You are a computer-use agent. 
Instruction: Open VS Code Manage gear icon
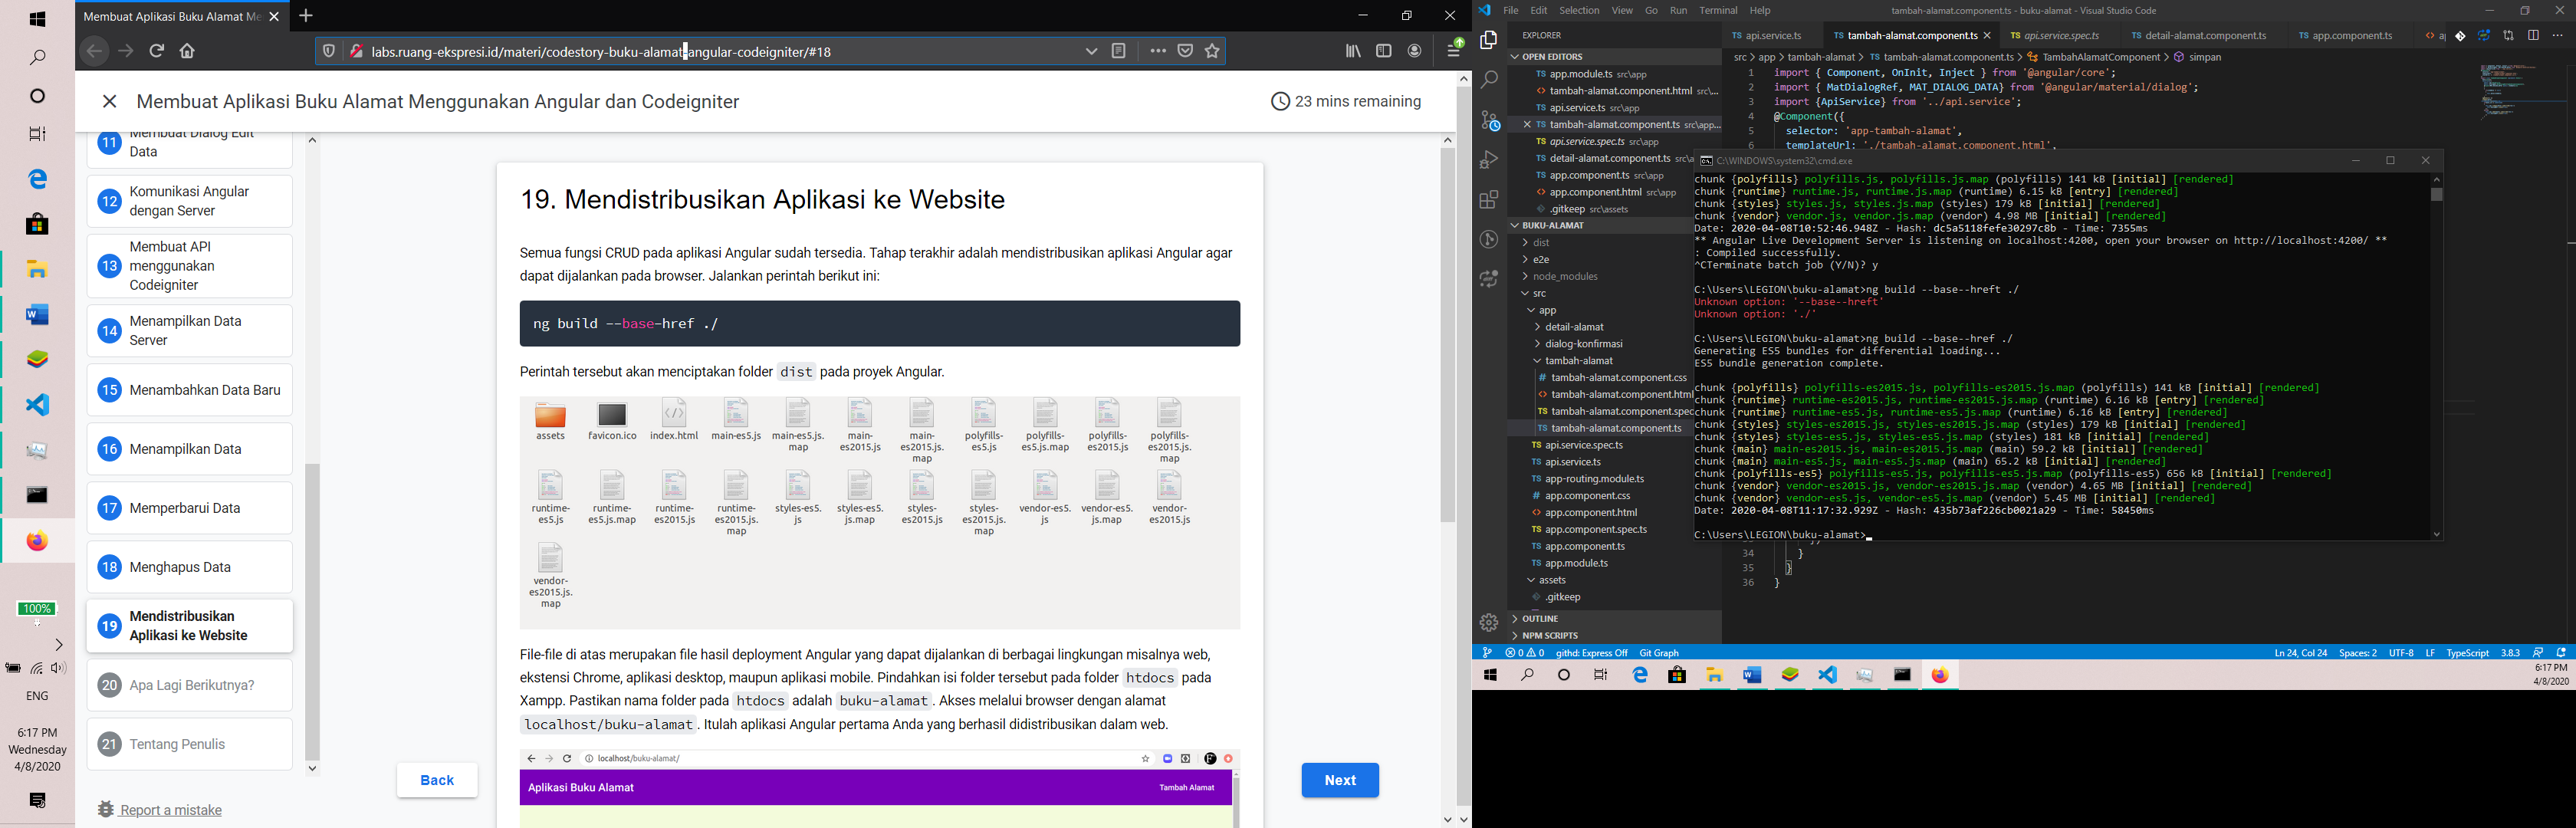[1489, 623]
